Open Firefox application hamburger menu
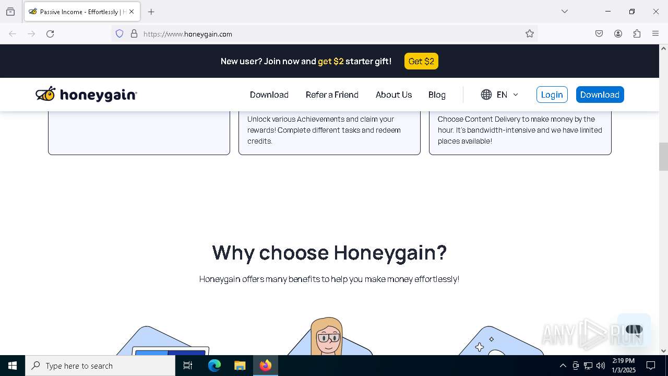 (655, 34)
